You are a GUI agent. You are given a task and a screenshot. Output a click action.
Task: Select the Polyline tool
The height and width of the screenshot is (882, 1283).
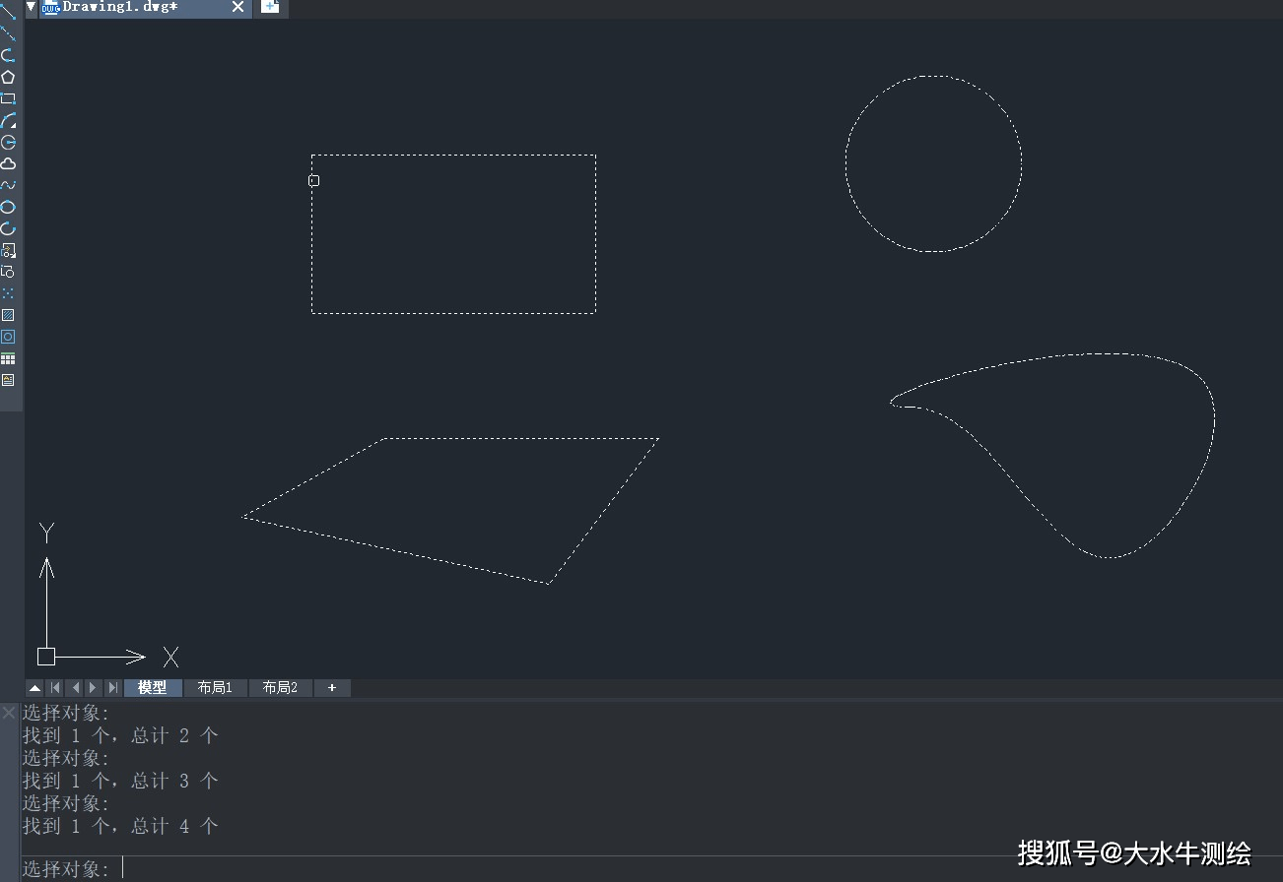(x=8, y=55)
